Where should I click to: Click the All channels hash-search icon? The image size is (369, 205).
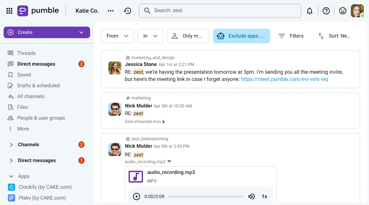(x=11, y=96)
